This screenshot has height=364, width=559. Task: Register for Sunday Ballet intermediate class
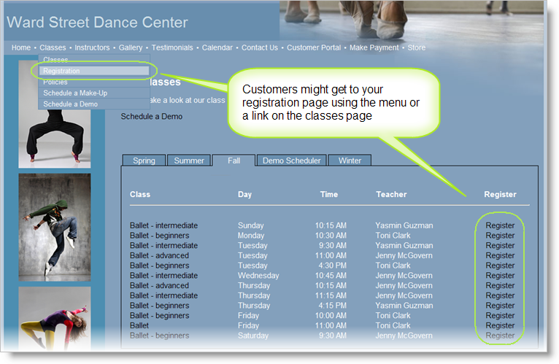click(500, 225)
